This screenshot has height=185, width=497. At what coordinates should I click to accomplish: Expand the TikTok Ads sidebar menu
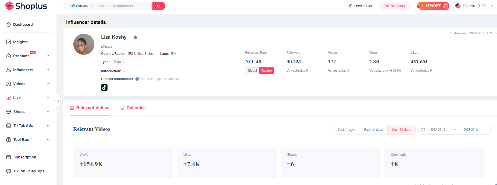(x=48, y=126)
